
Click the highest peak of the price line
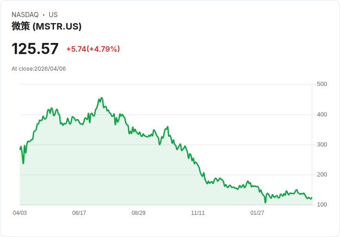(102, 98)
